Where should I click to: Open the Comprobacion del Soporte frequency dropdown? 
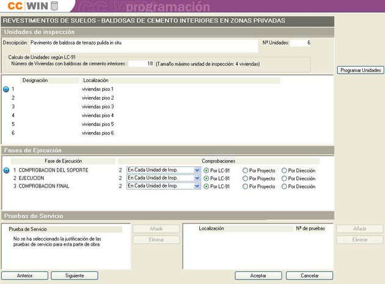197,170
